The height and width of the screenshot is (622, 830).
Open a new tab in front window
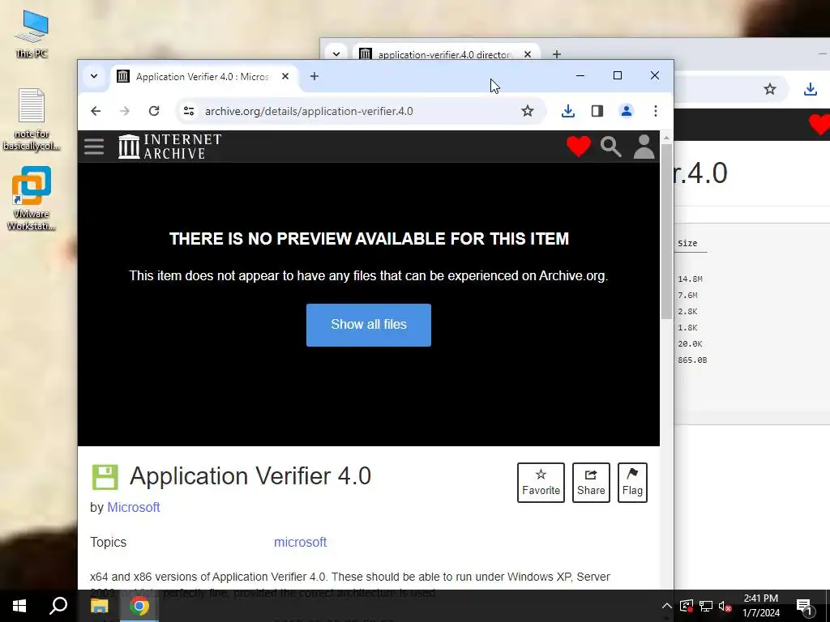(x=314, y=77)
